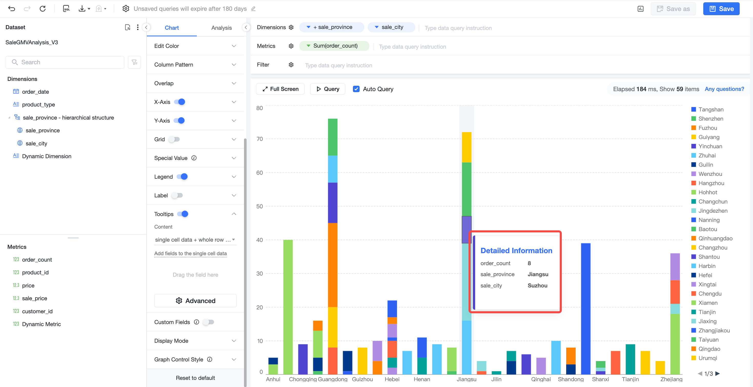Toggle the Grid switch on
The image size is (753, 387).
click(x=174, y=139)
